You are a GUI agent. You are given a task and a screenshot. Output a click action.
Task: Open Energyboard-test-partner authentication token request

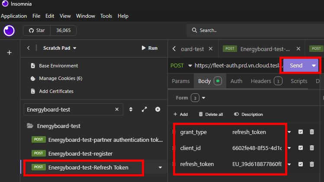(97, 140)
